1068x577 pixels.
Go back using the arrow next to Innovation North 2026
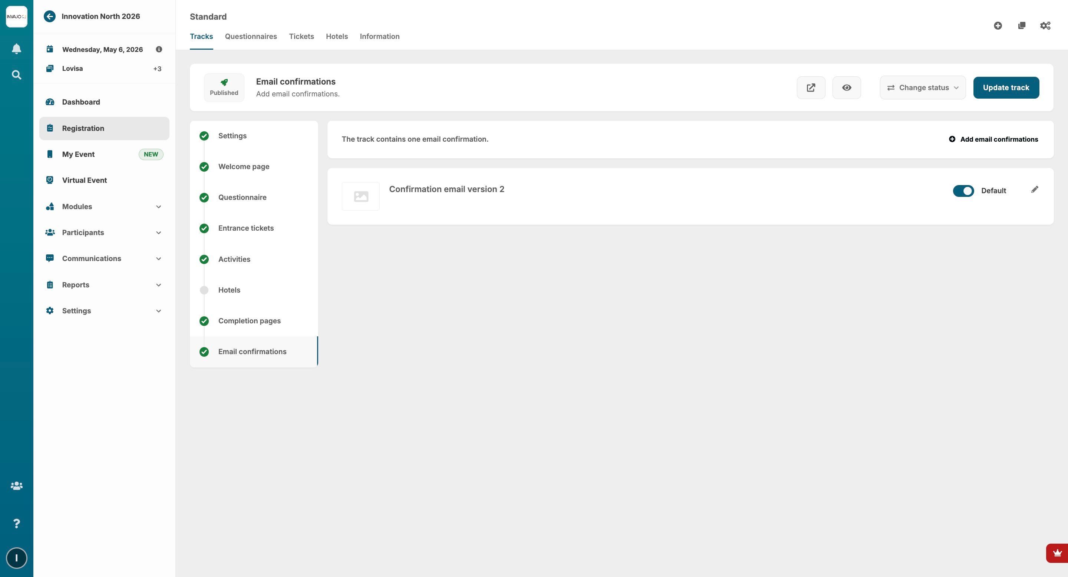(50, 17)
